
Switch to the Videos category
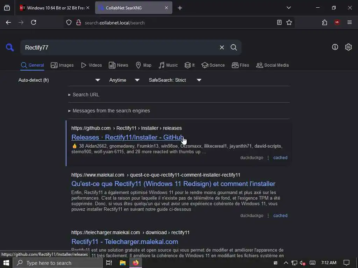[x=91, y=65]
